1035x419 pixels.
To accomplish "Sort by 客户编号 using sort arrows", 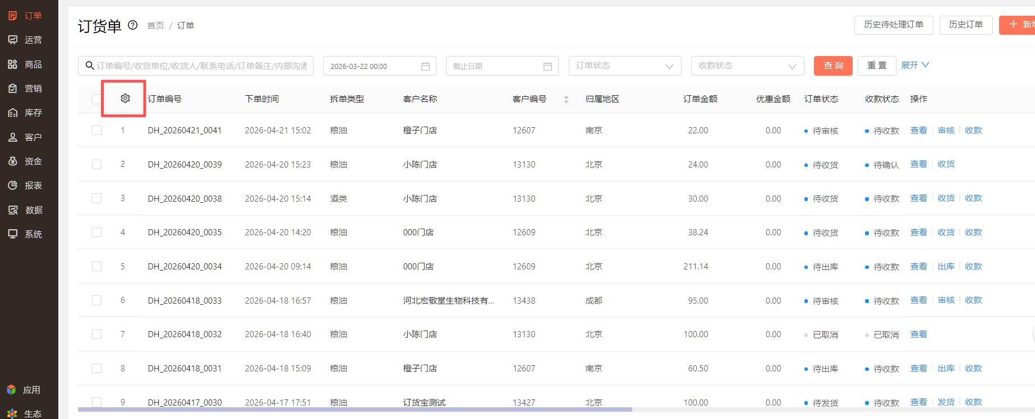I will pyautogui.click(x=566, y=99).
